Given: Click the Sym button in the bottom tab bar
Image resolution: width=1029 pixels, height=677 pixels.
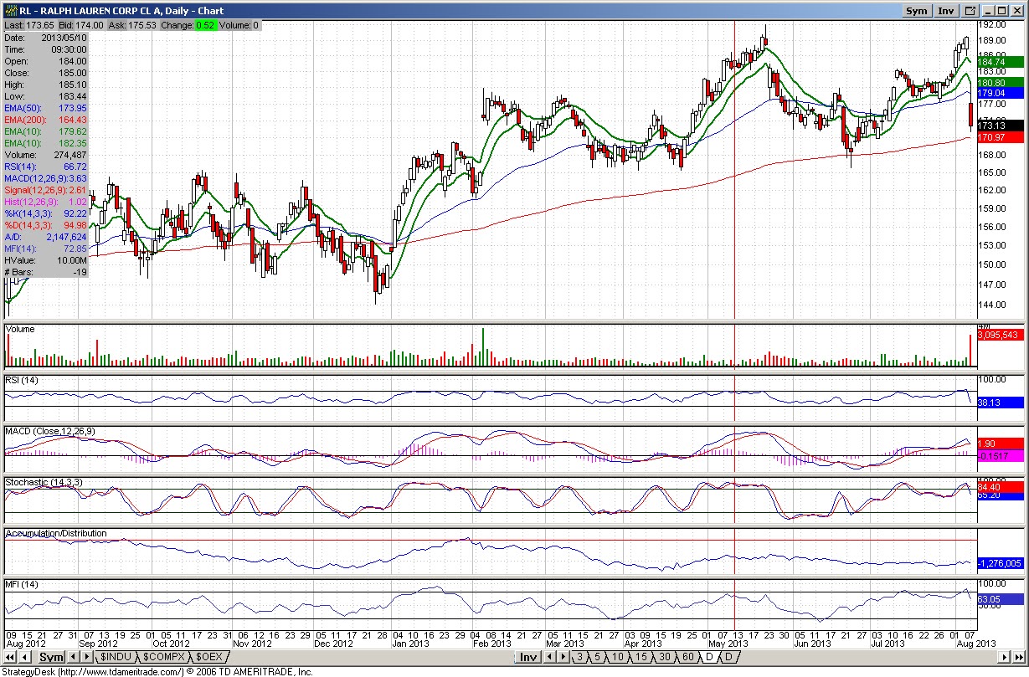Looking at the screenshot, I should click(52, 657).
